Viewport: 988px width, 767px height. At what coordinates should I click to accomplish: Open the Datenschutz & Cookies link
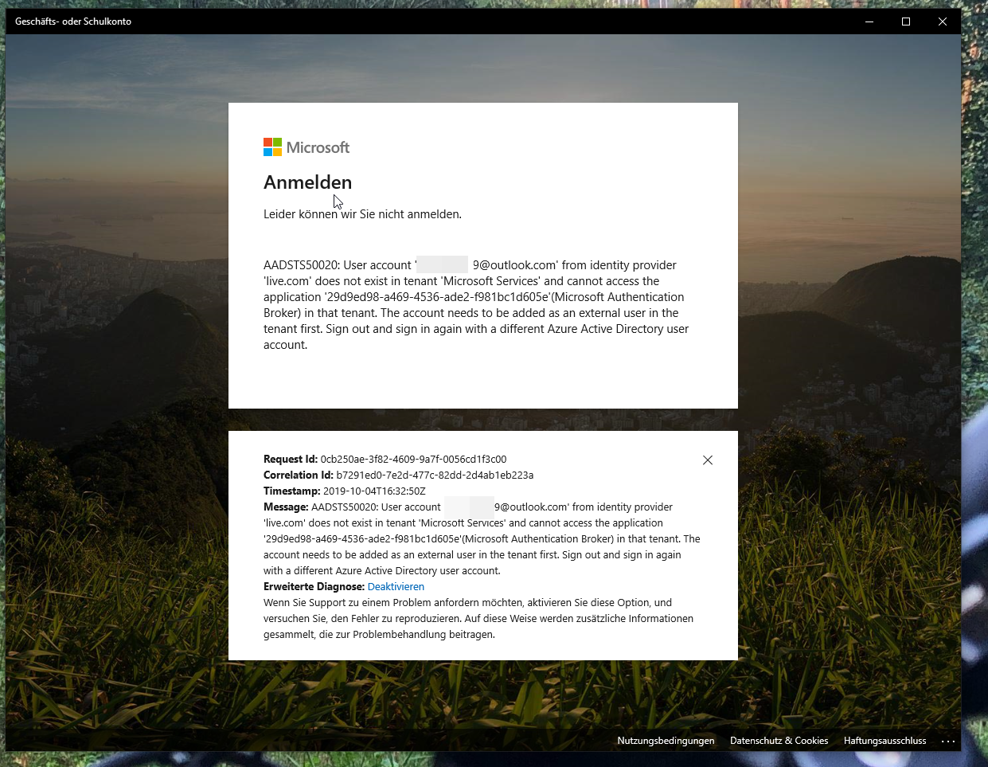click(x=779, y=741)
